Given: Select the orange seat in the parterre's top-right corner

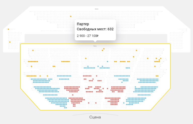Looking at the screenshot, I should point(136,50).
